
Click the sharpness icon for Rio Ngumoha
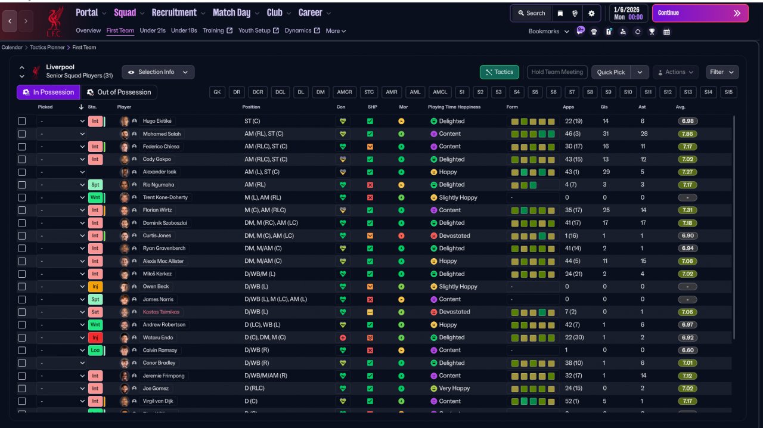370,185
